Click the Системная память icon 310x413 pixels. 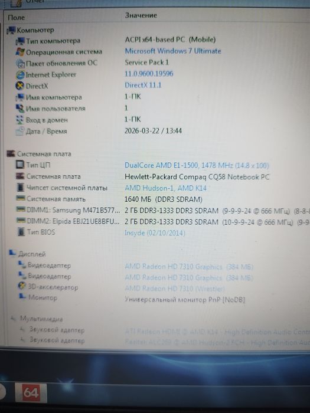pyautogui.click(x=21, y=198)
